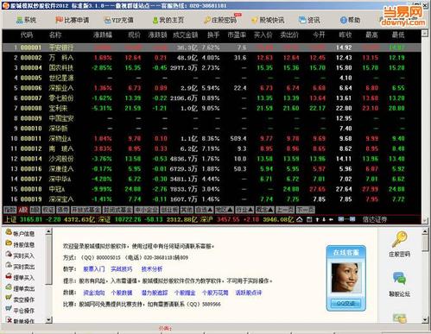Switch to the 债券 tab

click(63, 210)
